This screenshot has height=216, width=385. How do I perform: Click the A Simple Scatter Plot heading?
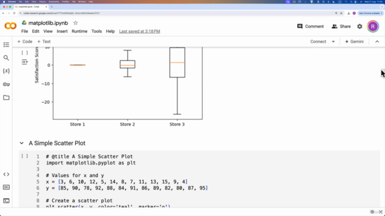click(57, 143)
